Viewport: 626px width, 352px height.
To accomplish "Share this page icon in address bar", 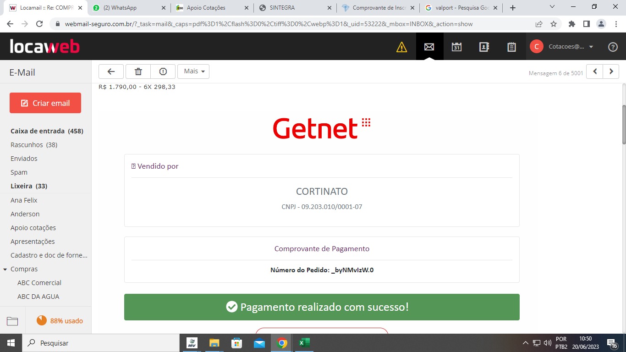I will (x=539, y=24).
